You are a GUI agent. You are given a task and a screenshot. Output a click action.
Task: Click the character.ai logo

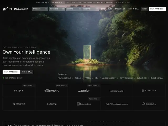[x=117, y=91]
